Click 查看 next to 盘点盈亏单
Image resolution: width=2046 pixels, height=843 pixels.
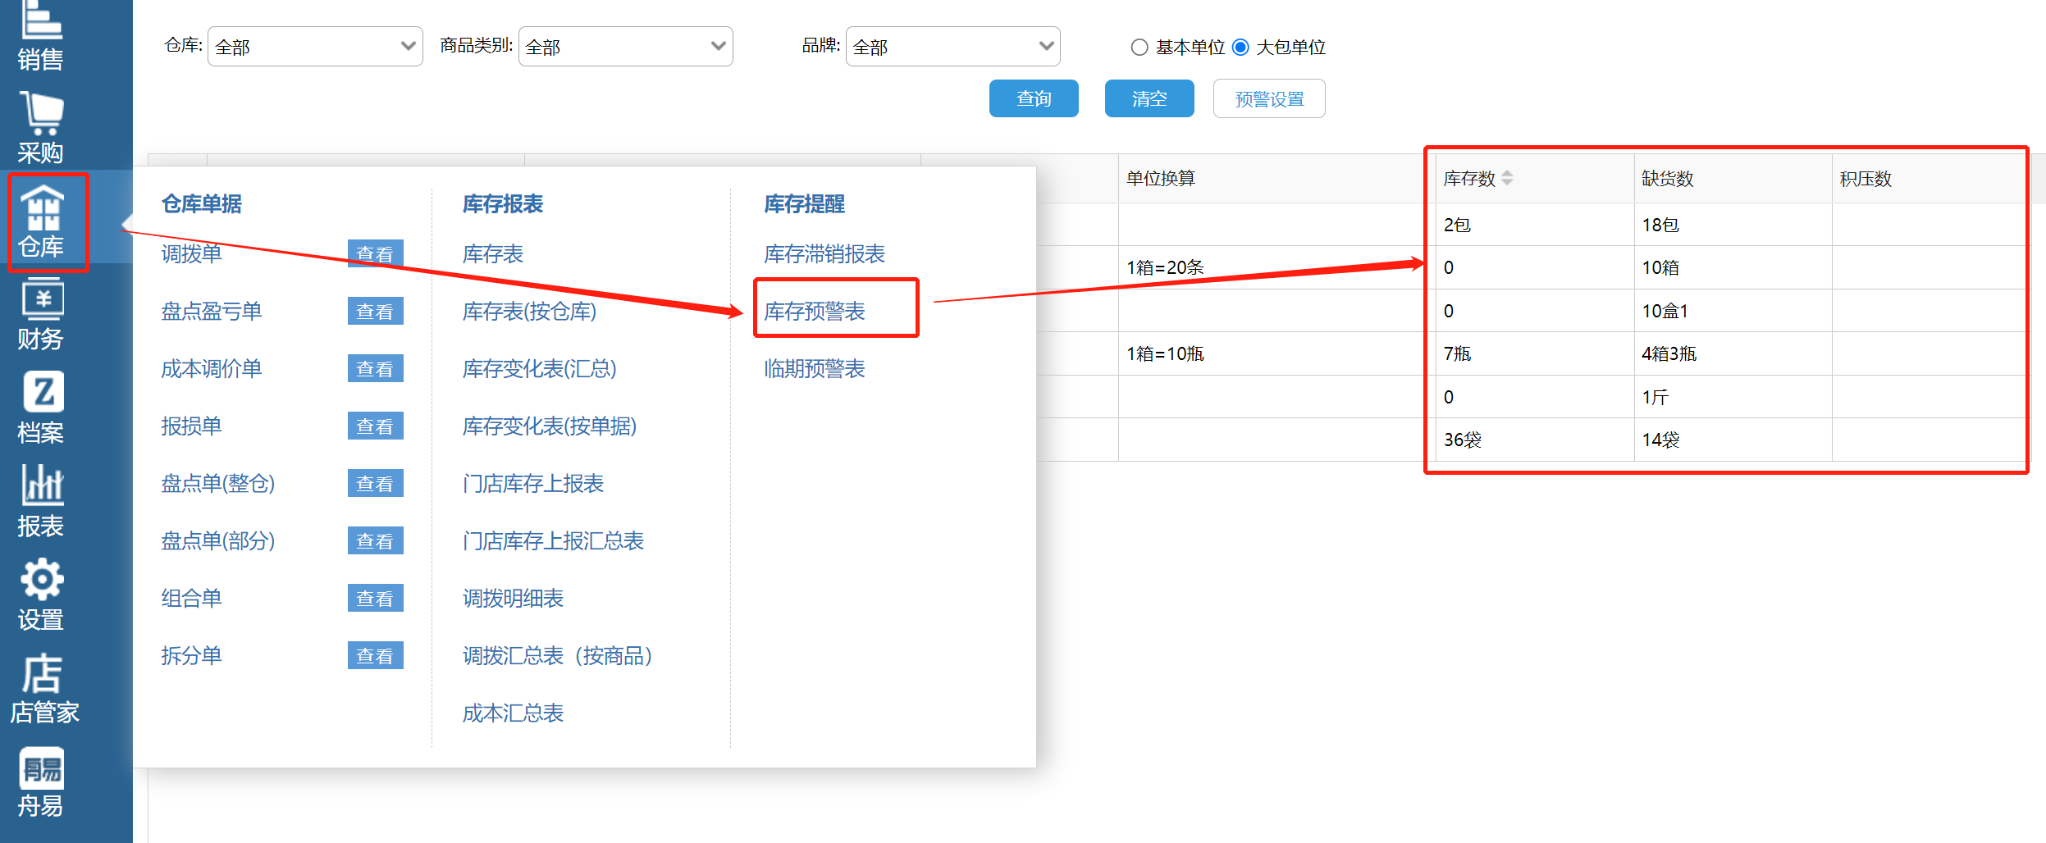375,311
